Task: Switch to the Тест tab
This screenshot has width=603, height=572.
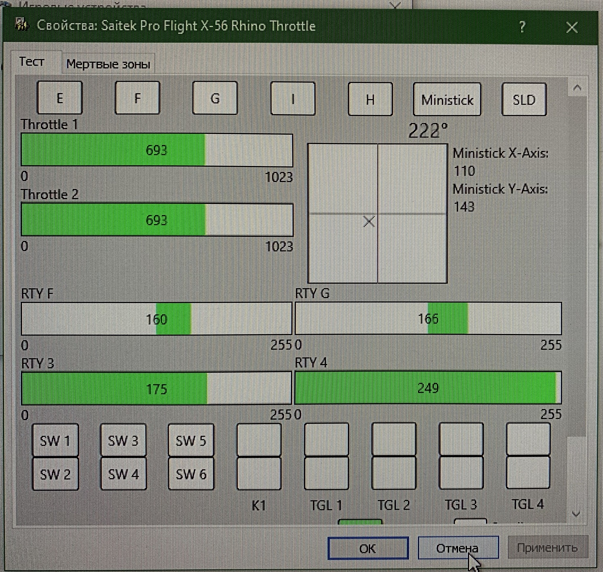Action: (x=32, y=62)
